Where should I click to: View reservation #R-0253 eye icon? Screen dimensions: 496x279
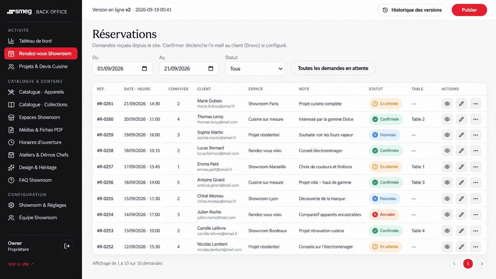point(447,231)
